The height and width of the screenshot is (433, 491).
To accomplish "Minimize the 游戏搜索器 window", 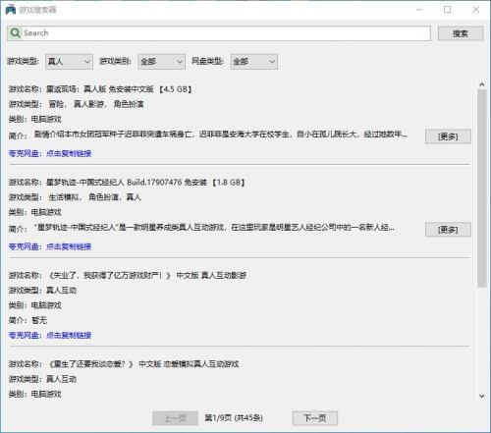I will pos(419,10).
